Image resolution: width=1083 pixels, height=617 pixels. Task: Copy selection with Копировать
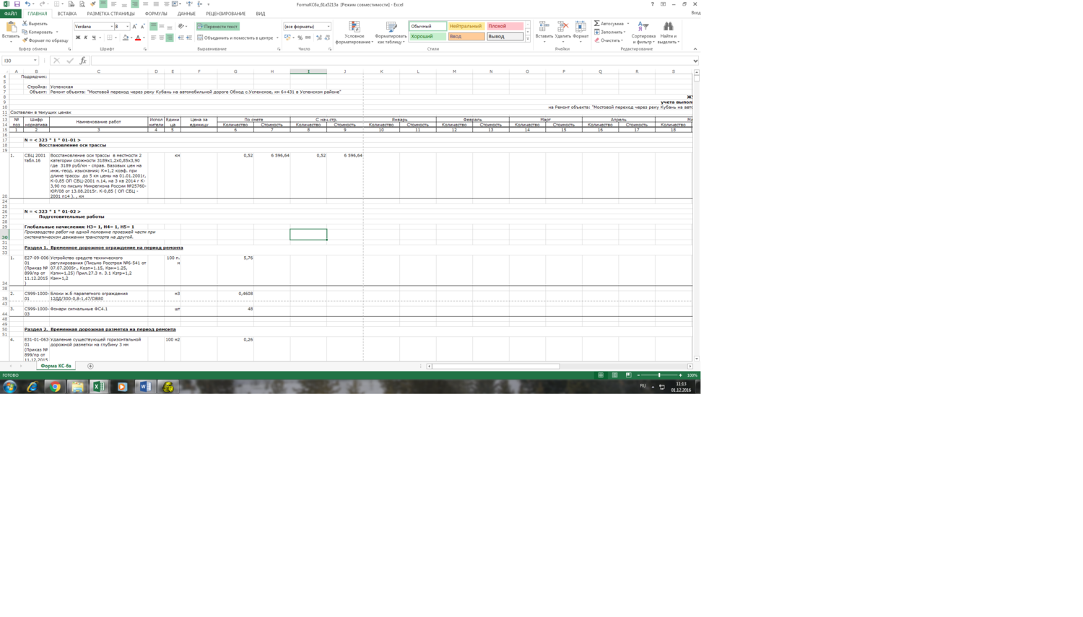pyautogui.click(x=38, y=32)
